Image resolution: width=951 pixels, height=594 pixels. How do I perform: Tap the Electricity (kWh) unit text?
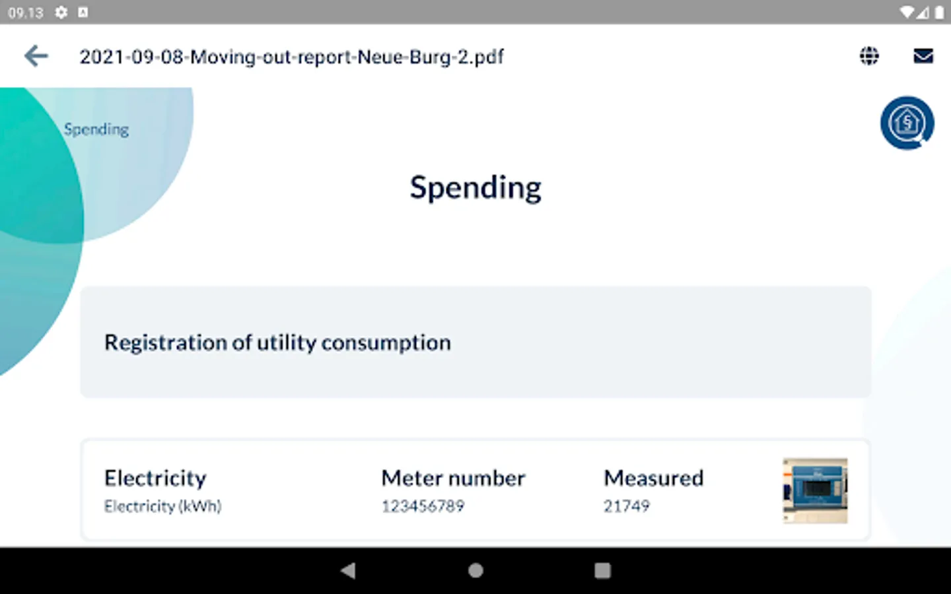[162, 506]
